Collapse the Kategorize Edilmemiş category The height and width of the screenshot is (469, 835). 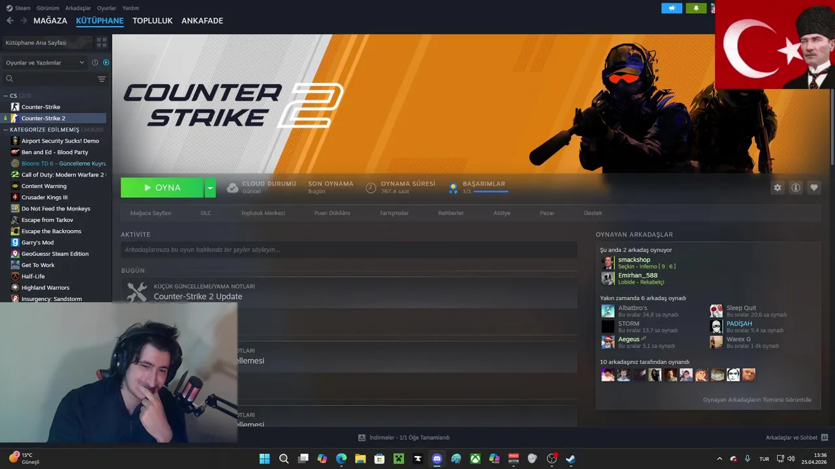point(6,130)
